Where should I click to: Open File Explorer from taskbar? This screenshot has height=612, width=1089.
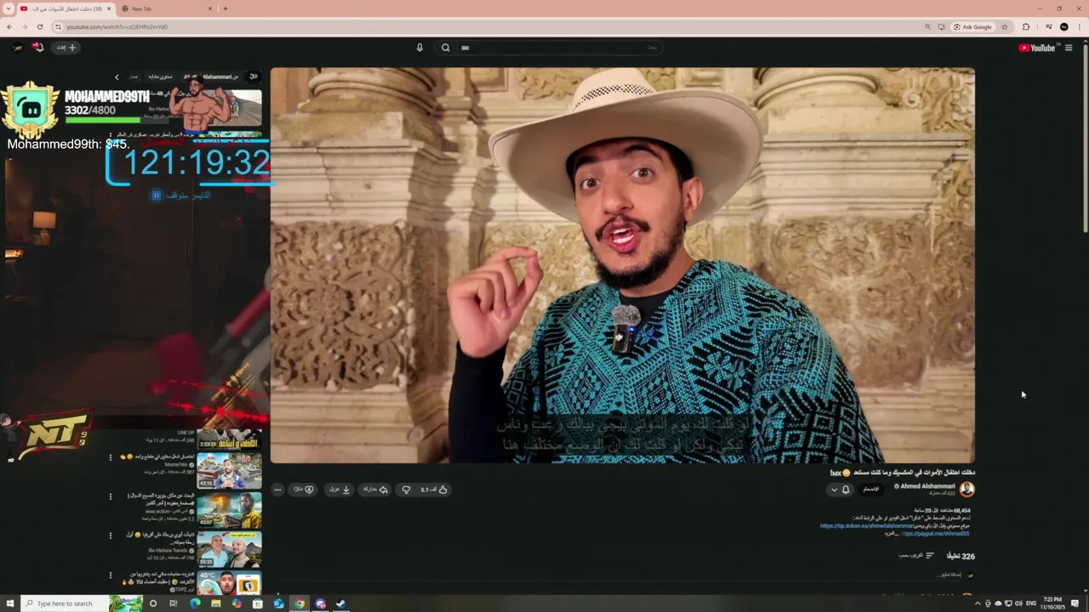click(216, 603)
